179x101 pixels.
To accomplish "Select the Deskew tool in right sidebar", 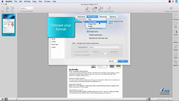I will pos(176,39).
